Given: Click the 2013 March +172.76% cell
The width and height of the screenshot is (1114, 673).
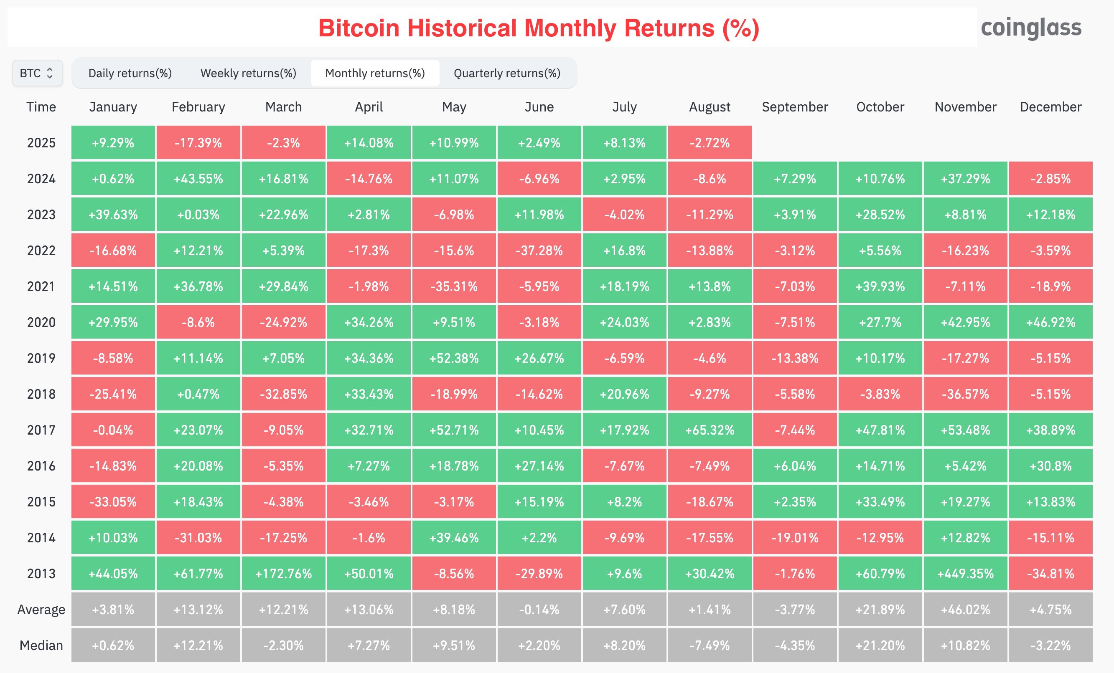Looking at the screenshot, I should tap(283, 574).
